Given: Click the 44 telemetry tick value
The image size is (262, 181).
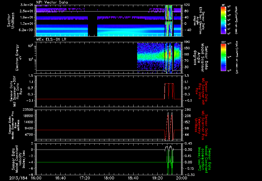Looking at the screenshot, I should click(x=187, y=134).
